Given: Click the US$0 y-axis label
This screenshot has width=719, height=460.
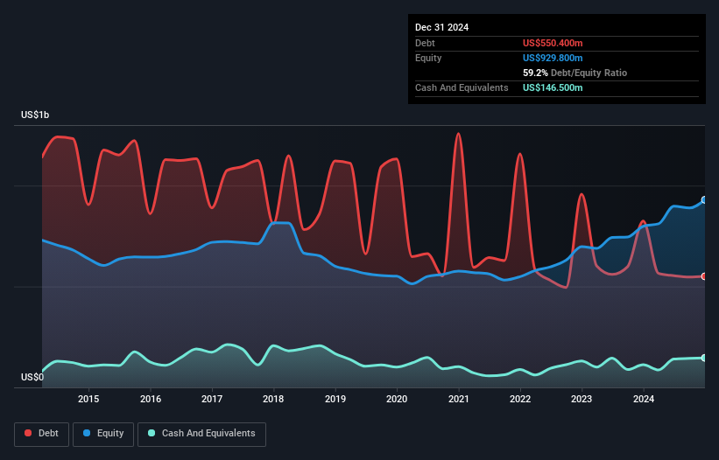Looking at the screenshot, I should [32, 377].
